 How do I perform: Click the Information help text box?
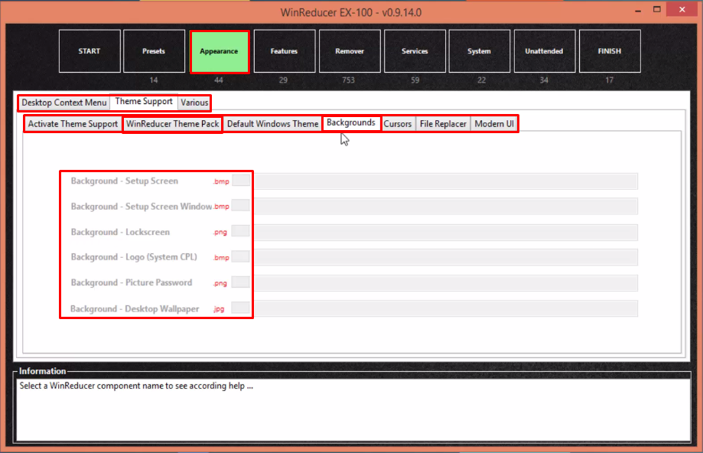[x=353, y=410]
